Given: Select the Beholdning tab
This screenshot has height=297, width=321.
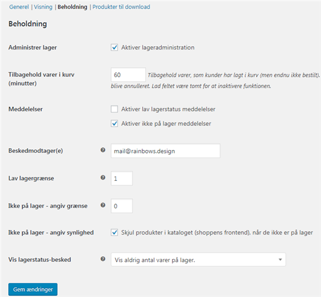Looking at the screenshot, I should (73, 7).
